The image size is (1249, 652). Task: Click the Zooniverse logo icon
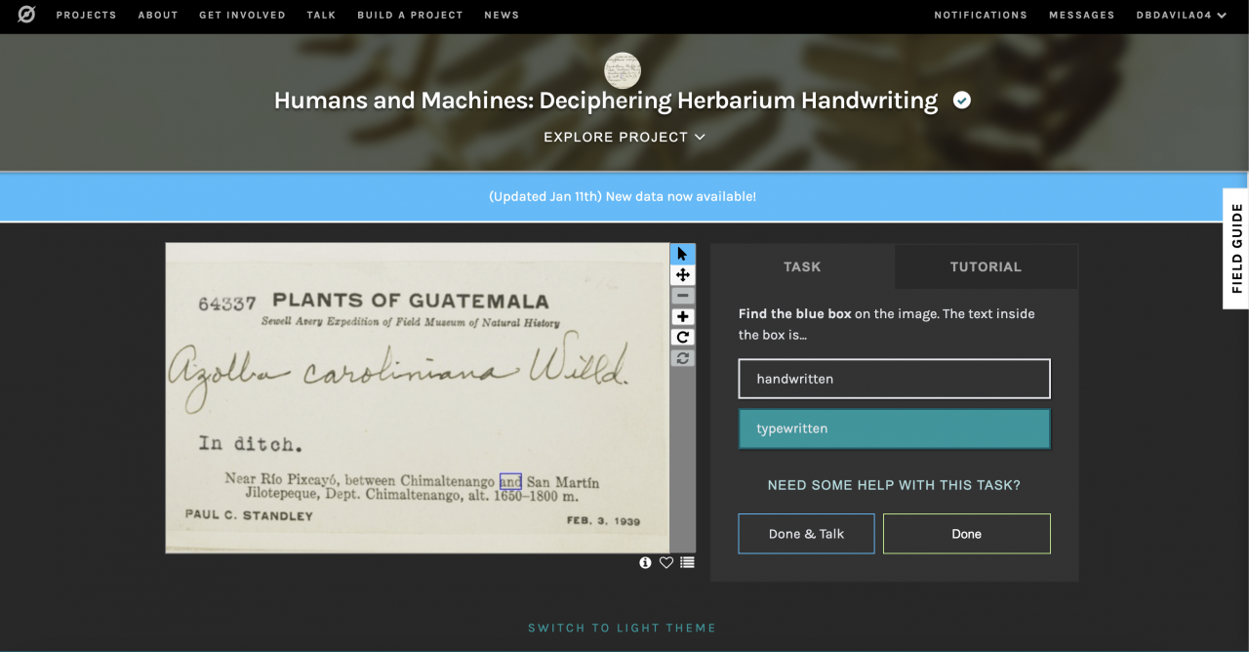tap(27, 15)
